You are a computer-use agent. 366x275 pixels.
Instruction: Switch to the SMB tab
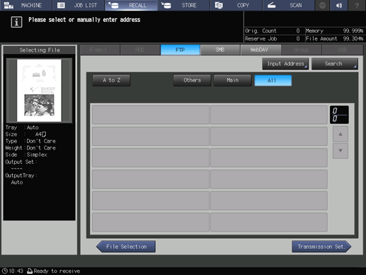[220, 50]
